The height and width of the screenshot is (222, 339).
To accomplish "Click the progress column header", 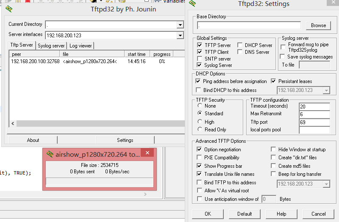I will (x=162, y=54).
